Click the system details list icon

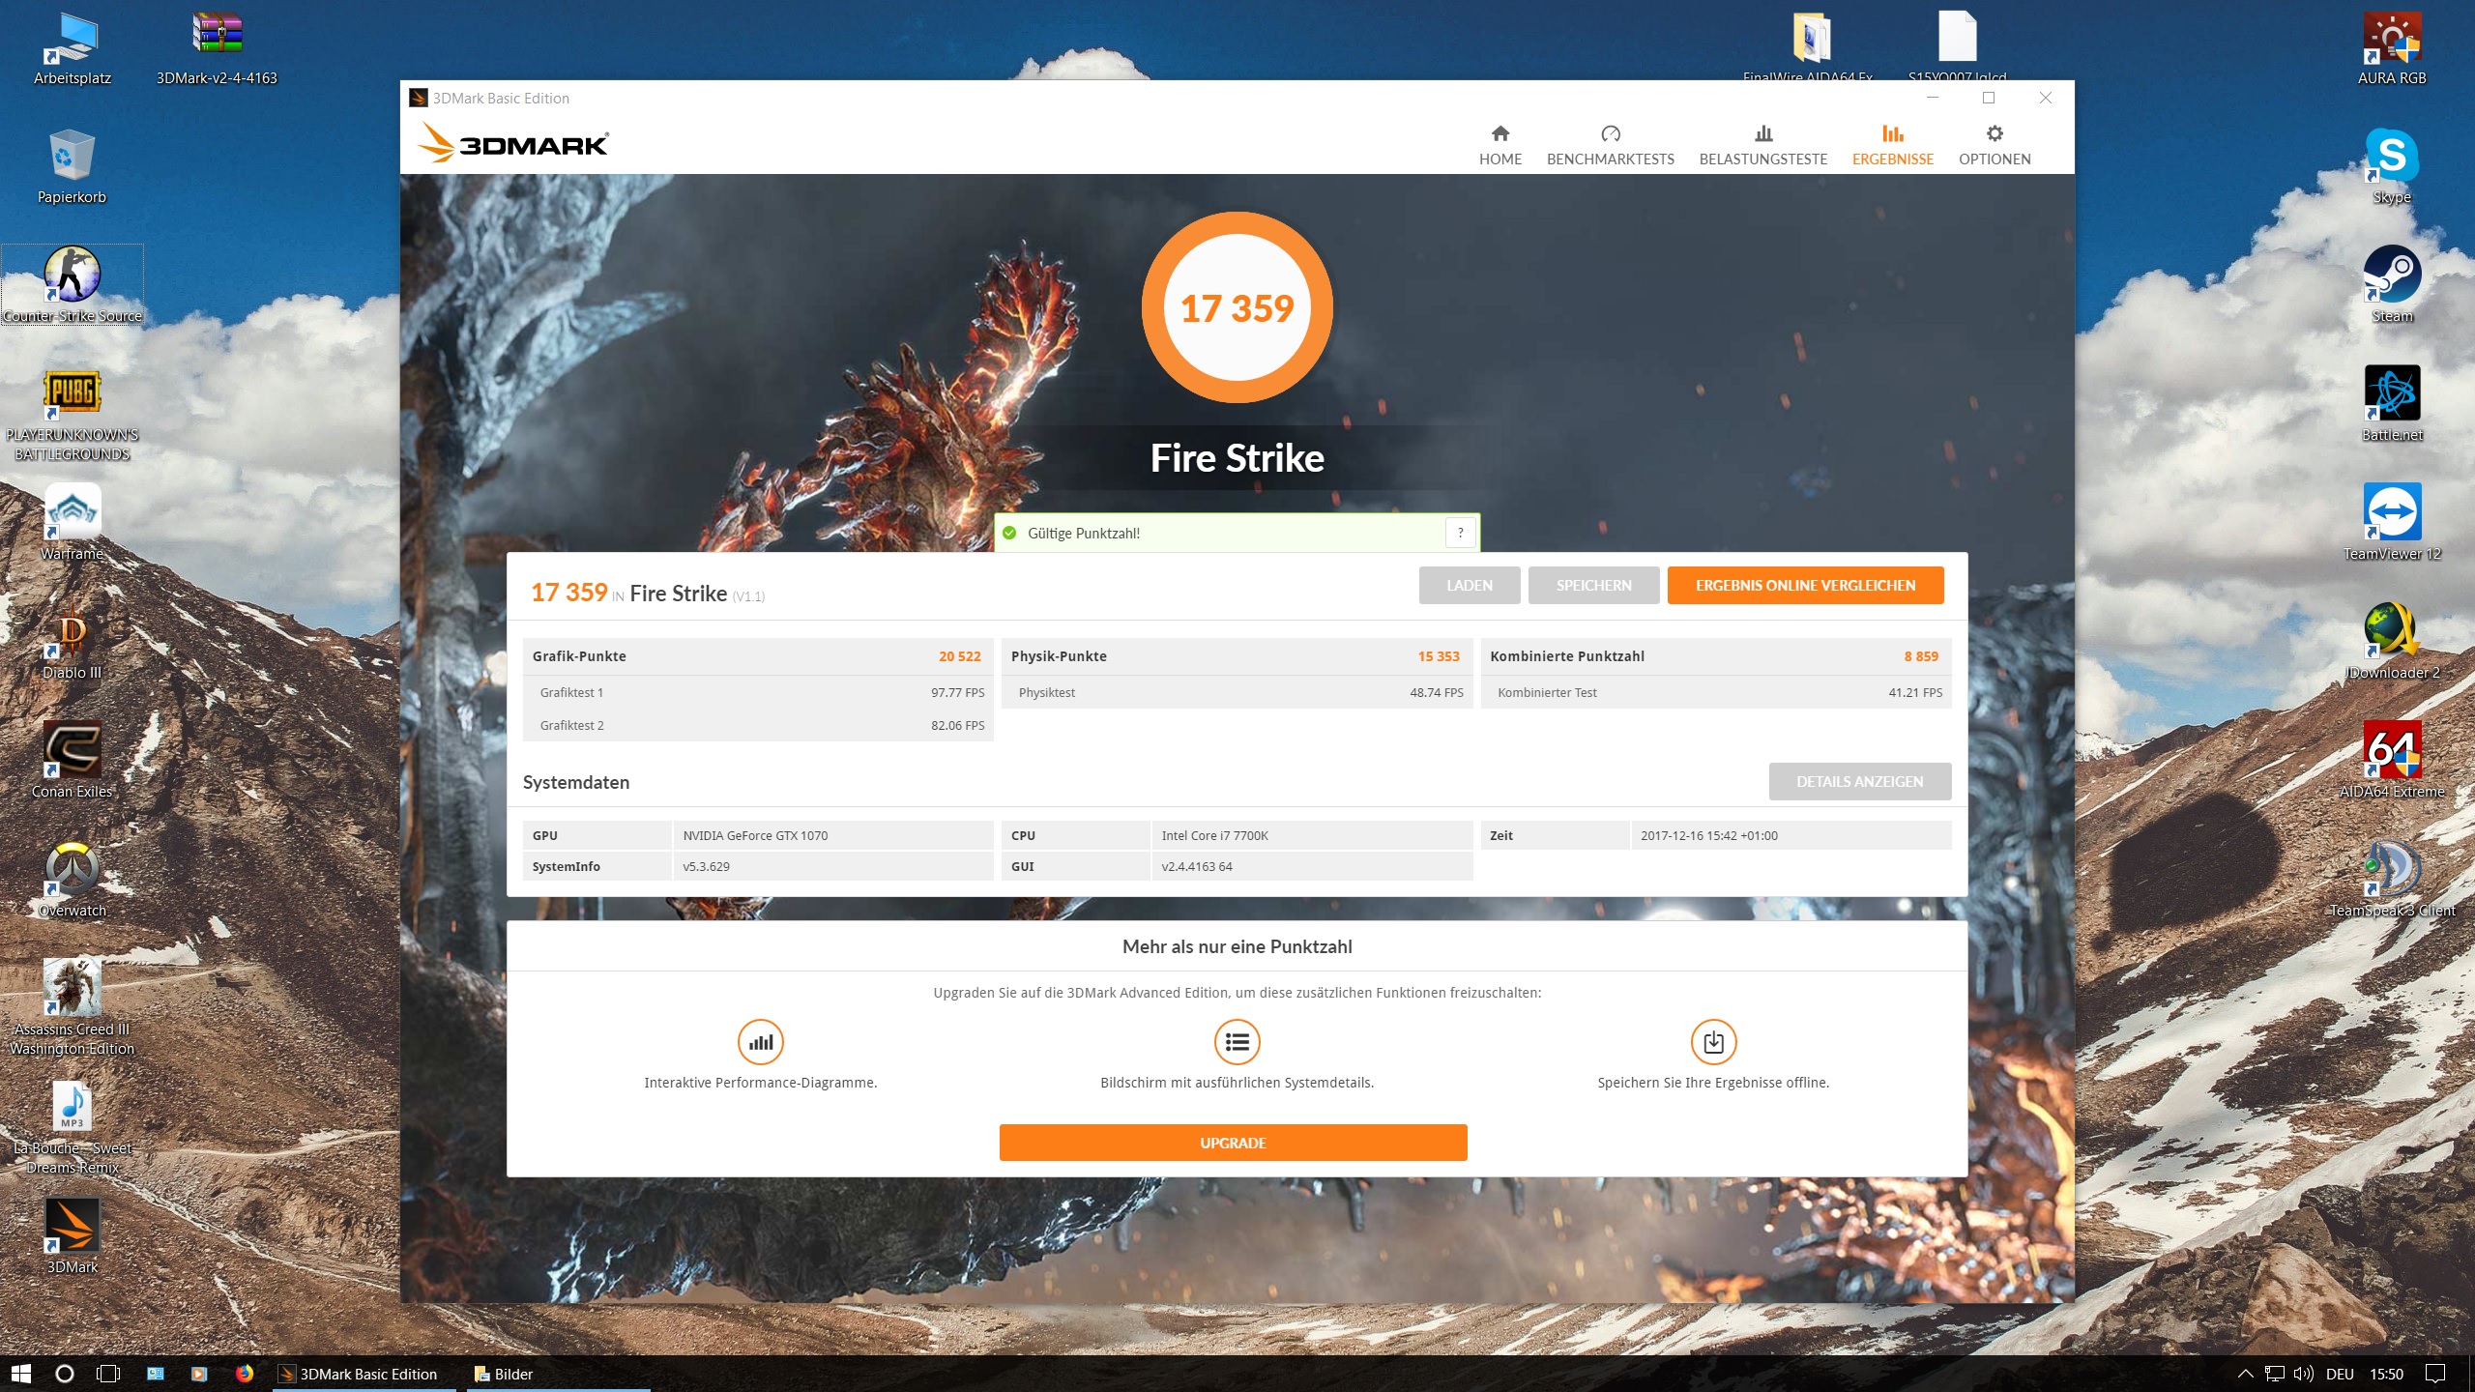(x=1237, y=1042)
